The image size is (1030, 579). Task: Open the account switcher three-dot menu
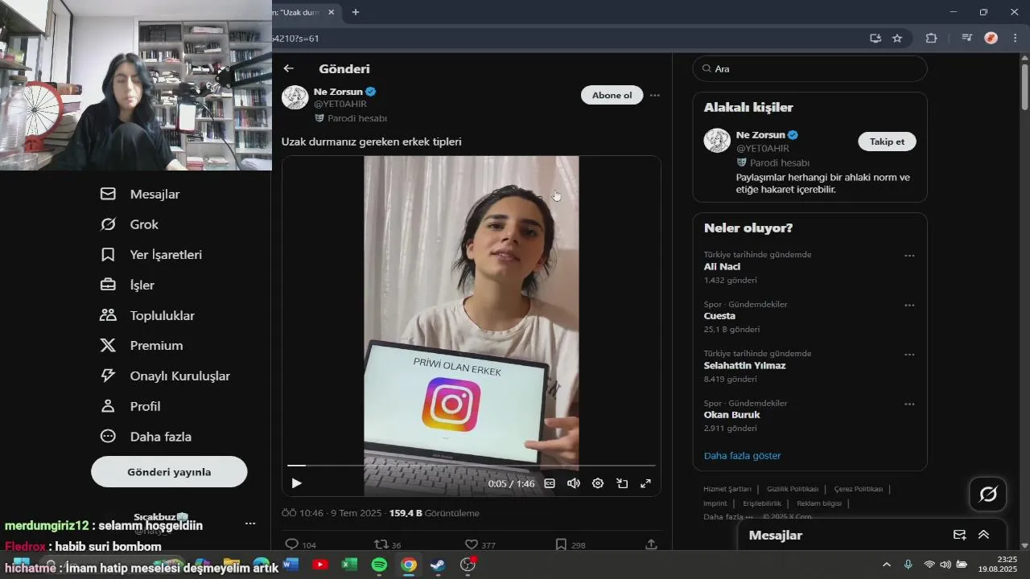tap(250, 524)
